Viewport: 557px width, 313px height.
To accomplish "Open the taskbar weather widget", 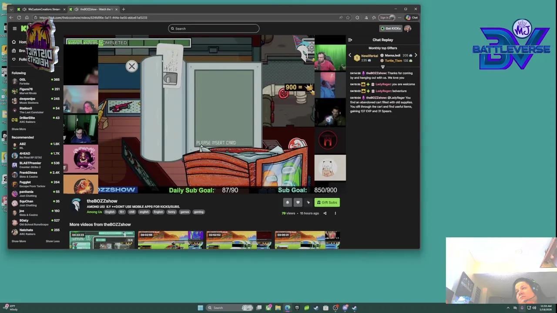I will click(11, 308).
